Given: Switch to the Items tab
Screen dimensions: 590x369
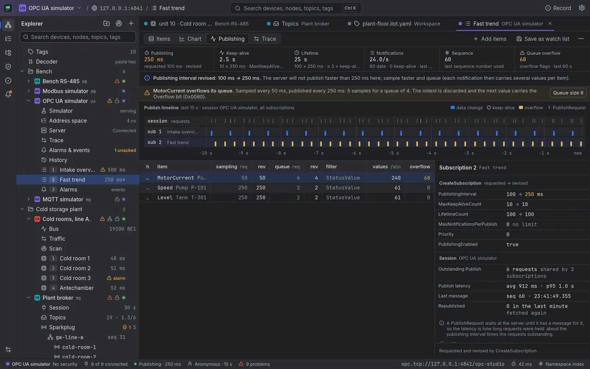Looking at the screenshot, I should (159, 39).
